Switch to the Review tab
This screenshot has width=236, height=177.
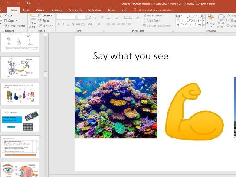pyautogui.click(x=111, y=10)
